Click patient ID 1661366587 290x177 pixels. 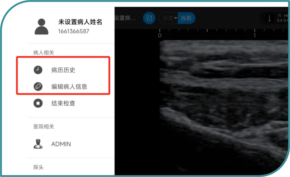pos(73,31)
